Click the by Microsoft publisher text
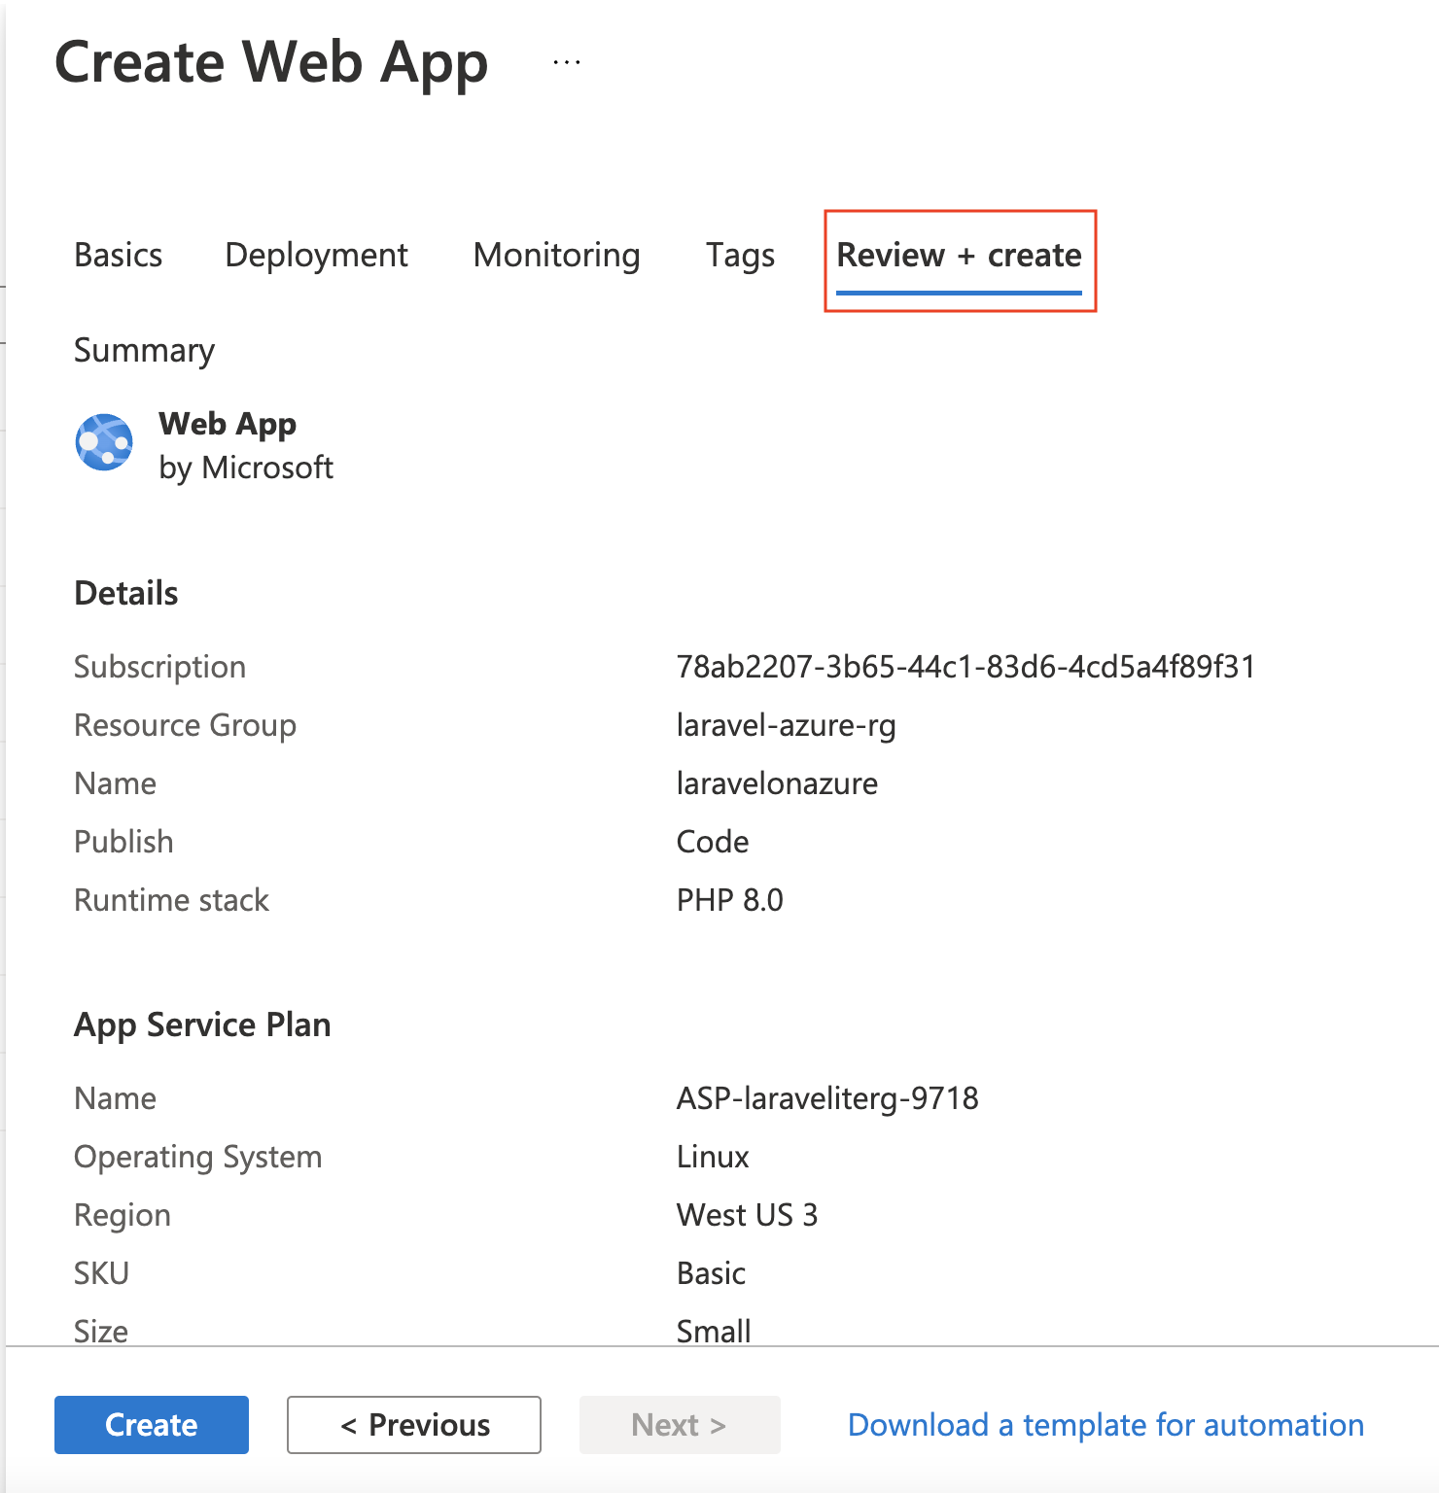 point(246,468)
